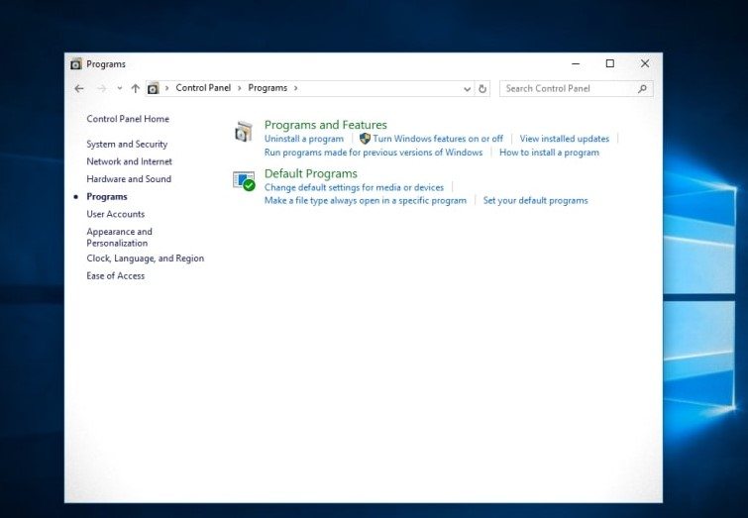
Task: Click the search magnifier icon
Action: point(642,88)
